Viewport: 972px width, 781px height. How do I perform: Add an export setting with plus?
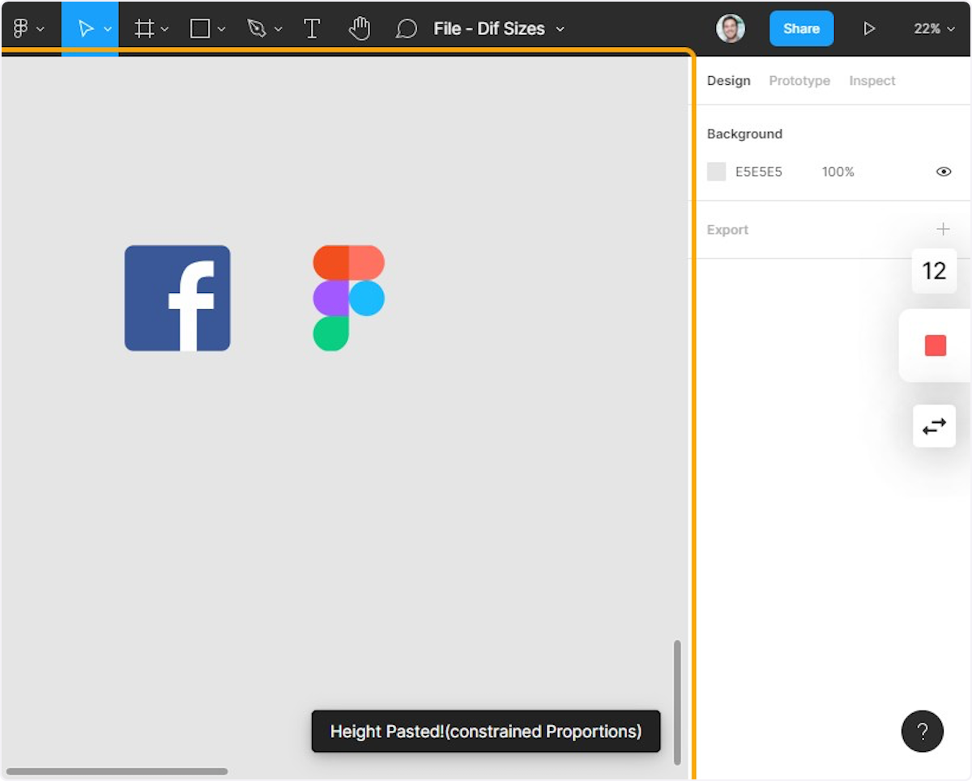pos(943,229)
